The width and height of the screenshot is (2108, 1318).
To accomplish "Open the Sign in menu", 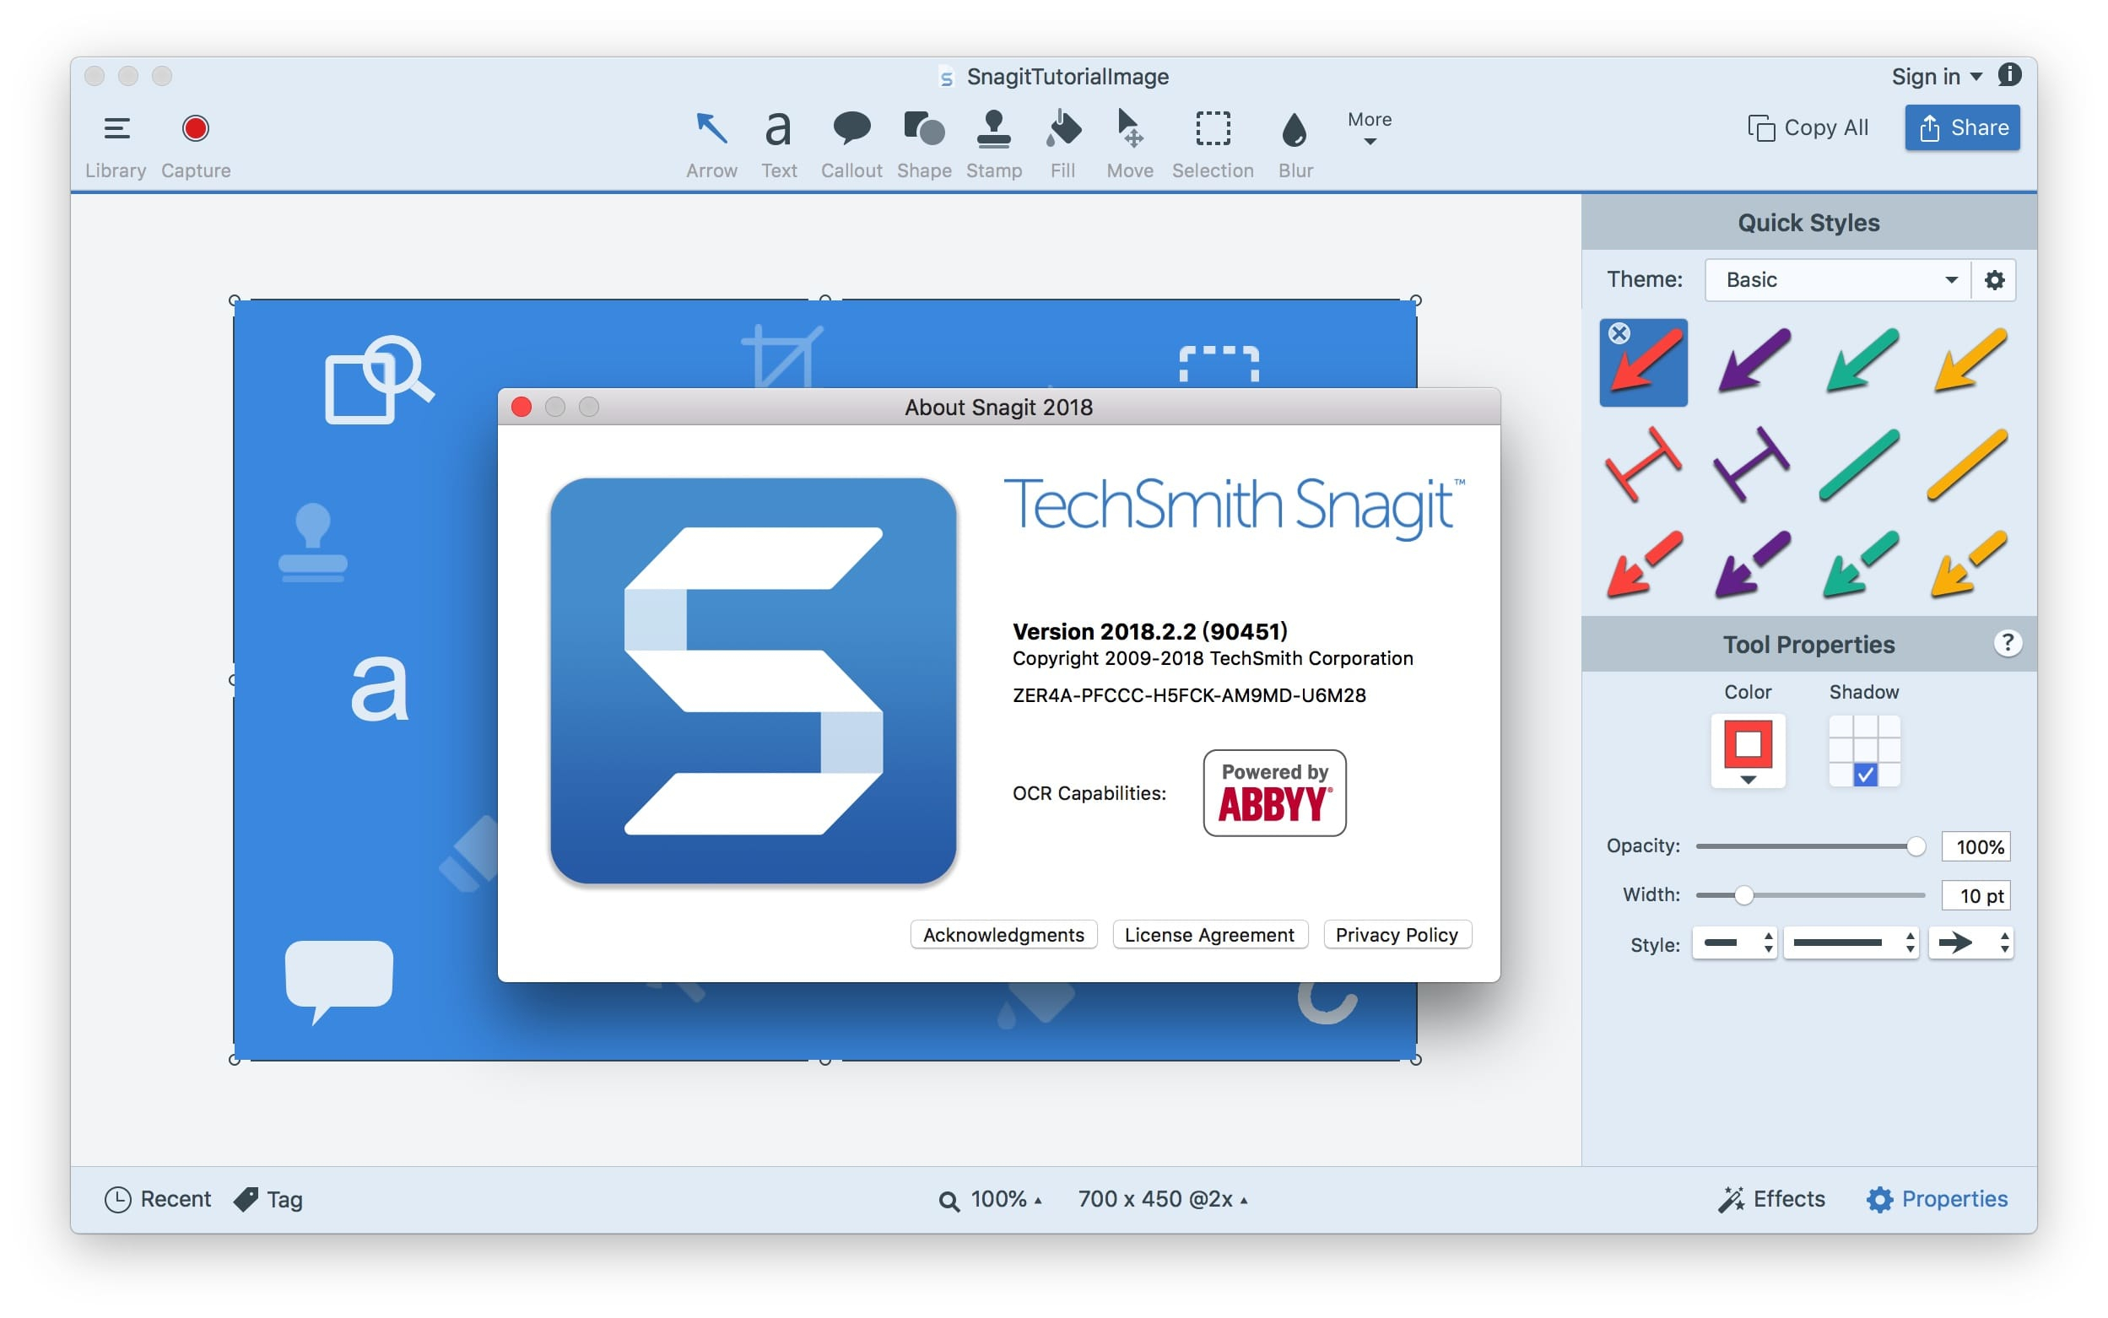I will (1936, 77).
